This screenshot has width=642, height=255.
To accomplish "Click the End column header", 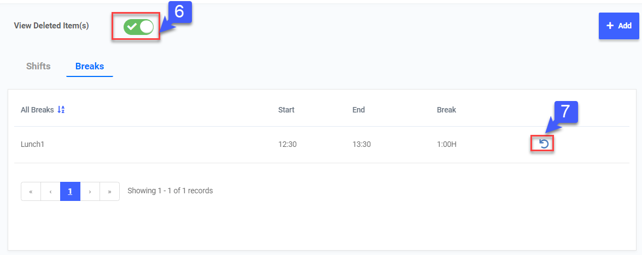I will coord(358,110).
